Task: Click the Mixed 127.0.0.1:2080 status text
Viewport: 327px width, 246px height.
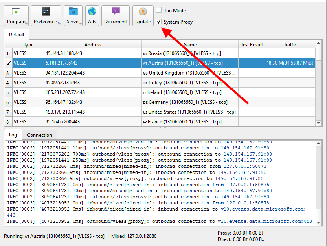Action: tap(134, 236)
